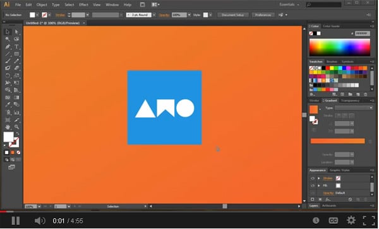Select the Blob Brush tool

coord(8,68)
